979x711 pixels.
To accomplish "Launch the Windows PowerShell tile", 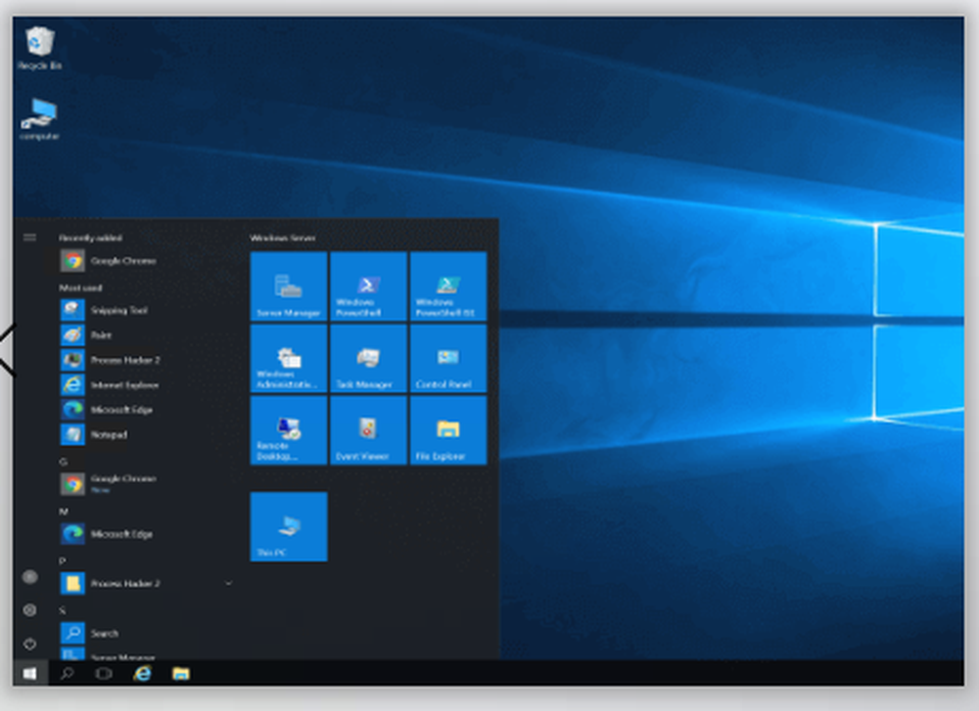I will click(368, 287).
